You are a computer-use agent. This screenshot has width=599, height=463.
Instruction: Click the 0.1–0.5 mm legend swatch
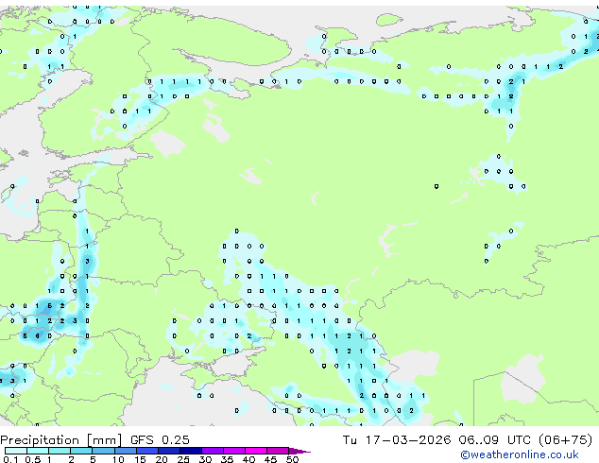(16, 451)
